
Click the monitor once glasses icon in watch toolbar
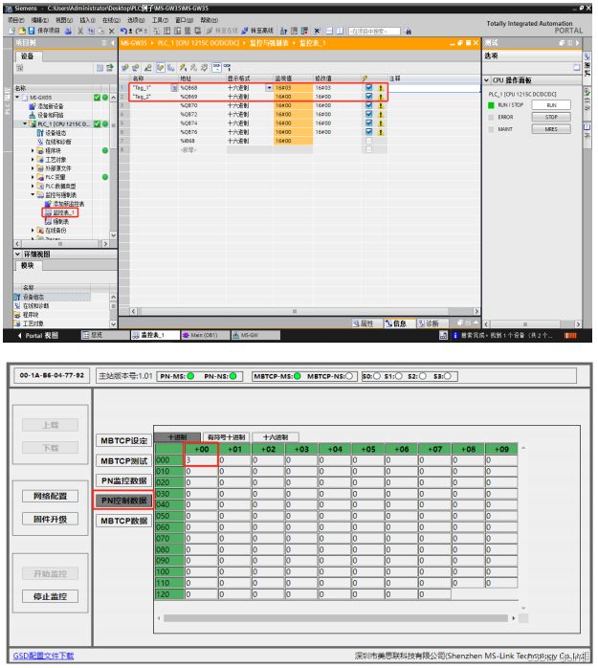228,67
